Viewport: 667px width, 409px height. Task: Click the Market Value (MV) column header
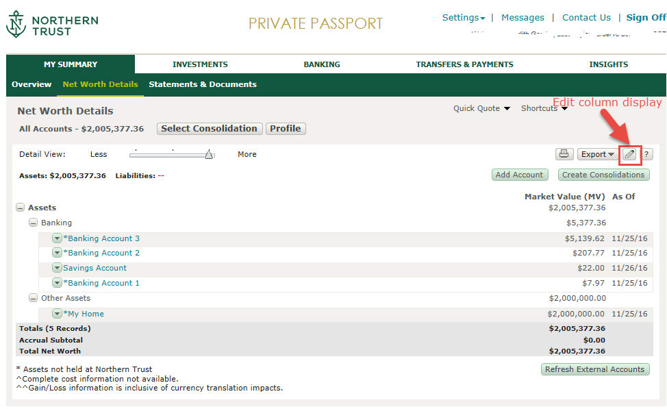point(564,197)
